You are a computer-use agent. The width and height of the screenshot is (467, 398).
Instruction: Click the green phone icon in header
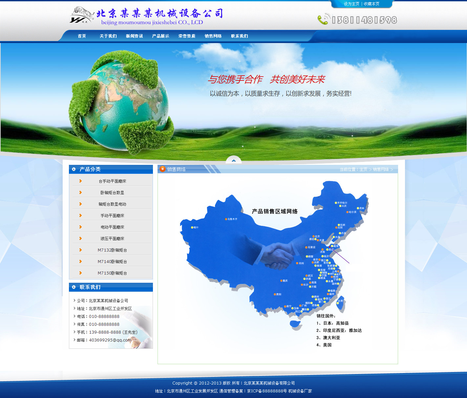(323, 19)
